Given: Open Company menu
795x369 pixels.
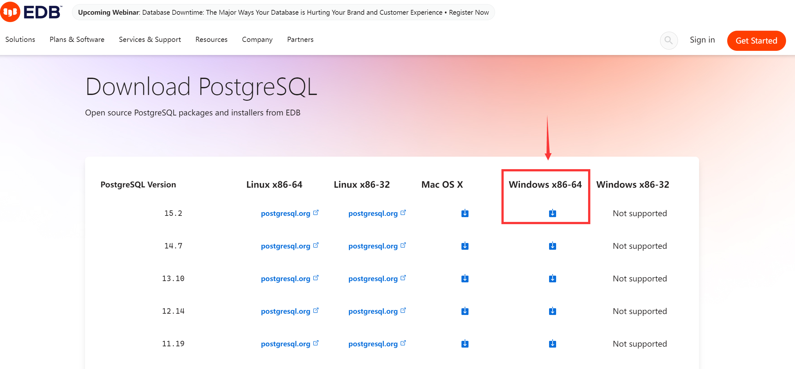Looking at the screenshot, I should click(x=257, y=39).
